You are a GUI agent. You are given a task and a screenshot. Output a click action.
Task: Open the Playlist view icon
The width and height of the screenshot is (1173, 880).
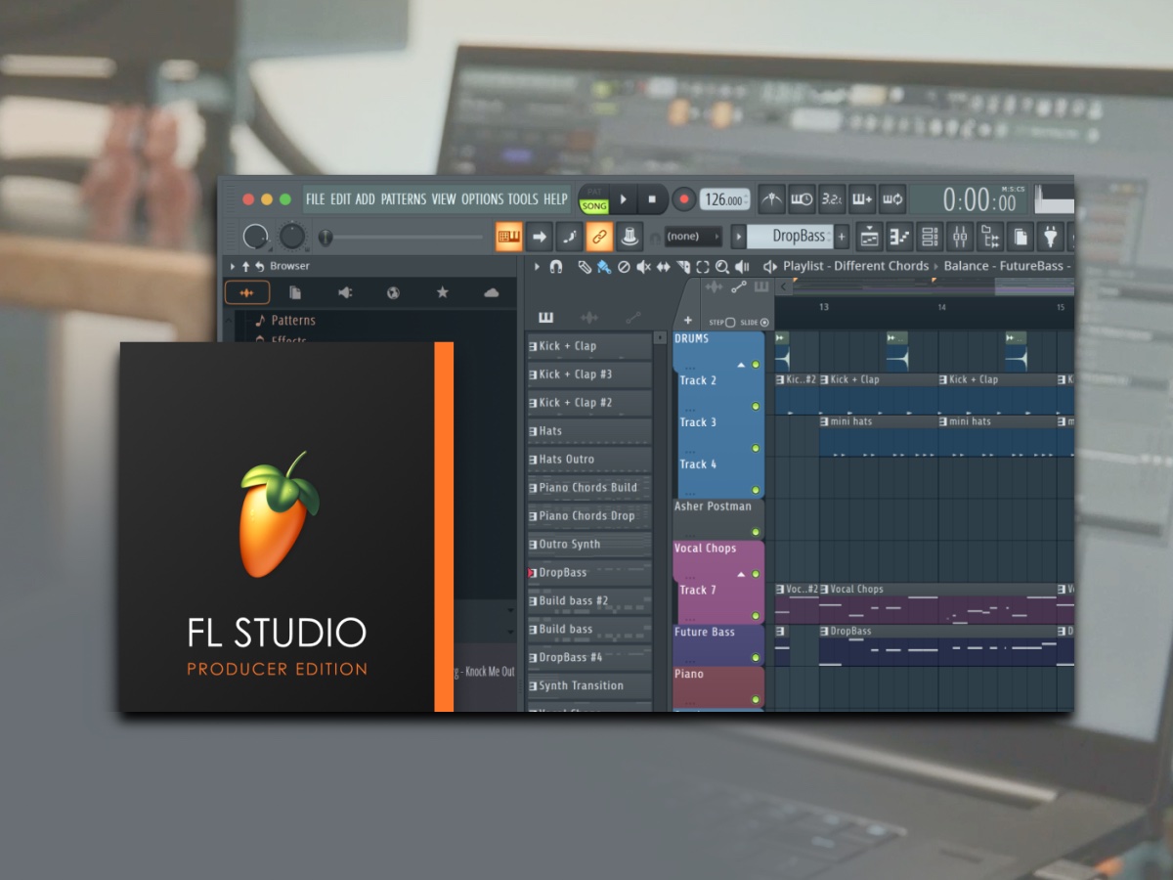click(x=871, y=237)
